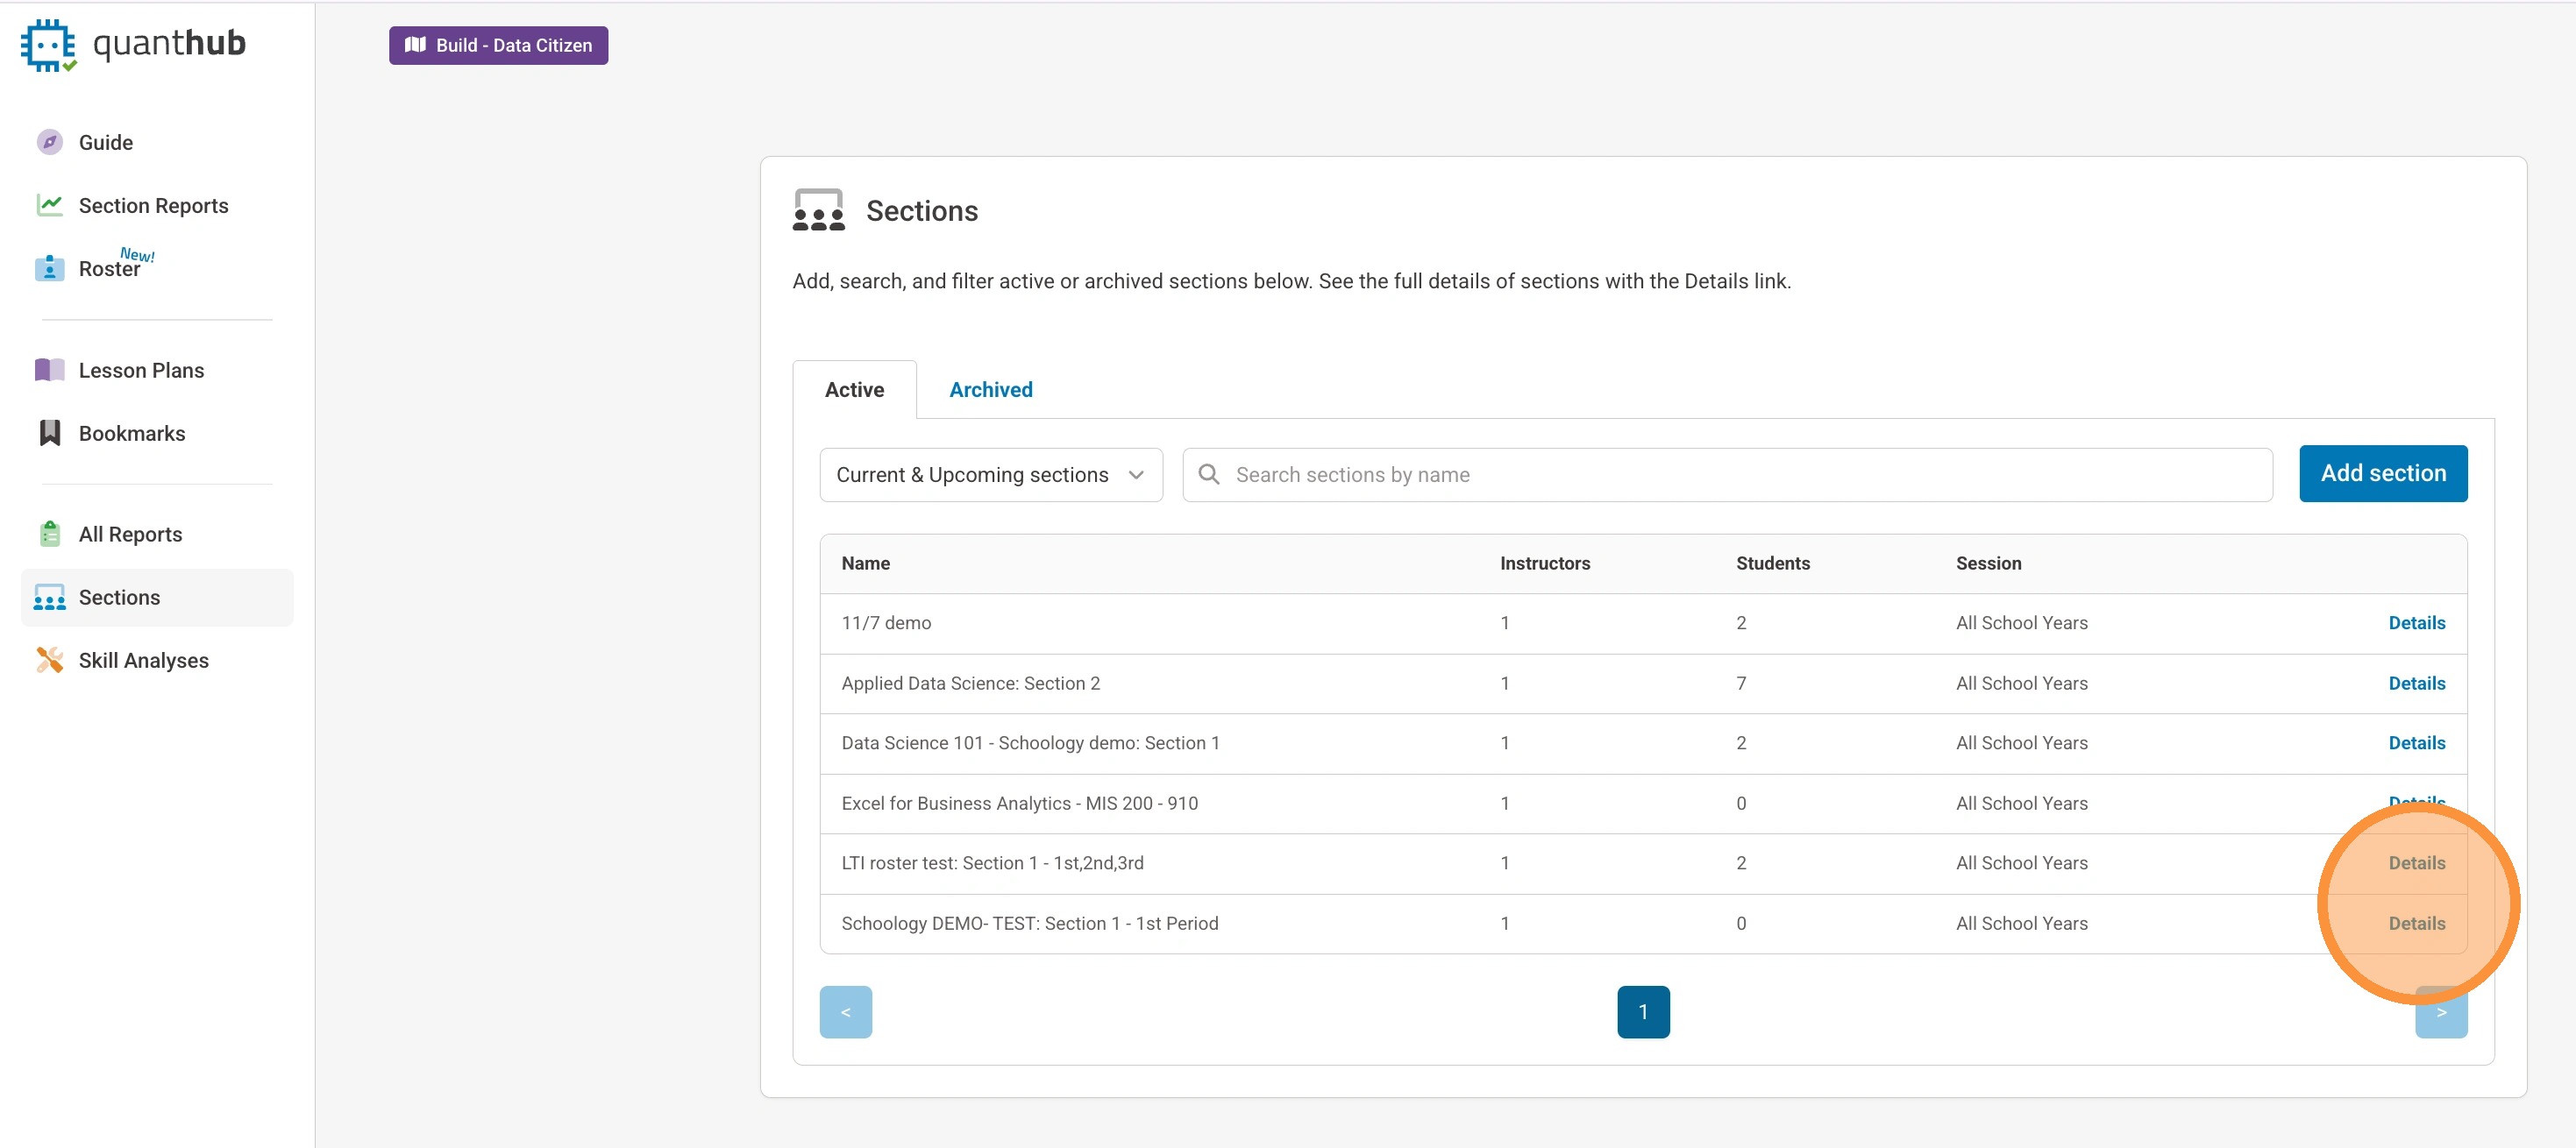The image size is (2576, 1148).
Task: Open Details for 11/7 demo
Action: tap(2415, 622)
